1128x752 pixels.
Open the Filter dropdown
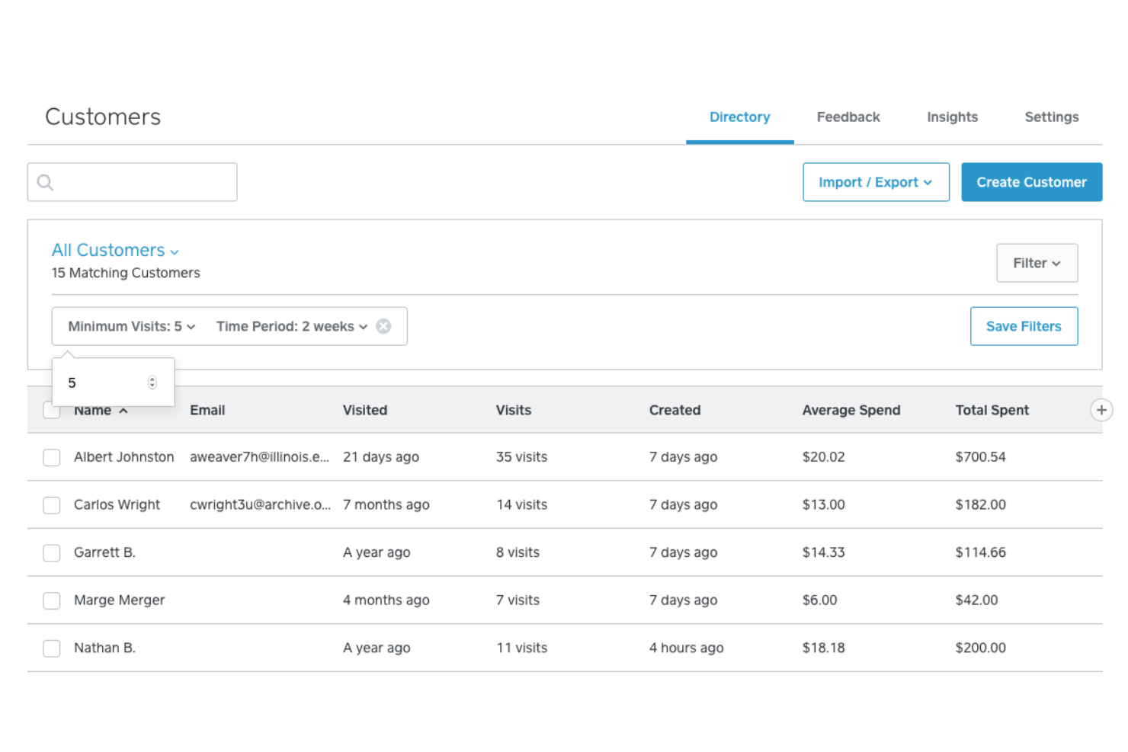[x=1037, y=263]
